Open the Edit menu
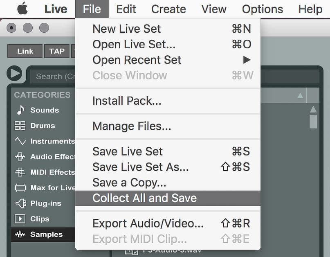The height and width of the screenshot is (257, 330). coord(126,9)
